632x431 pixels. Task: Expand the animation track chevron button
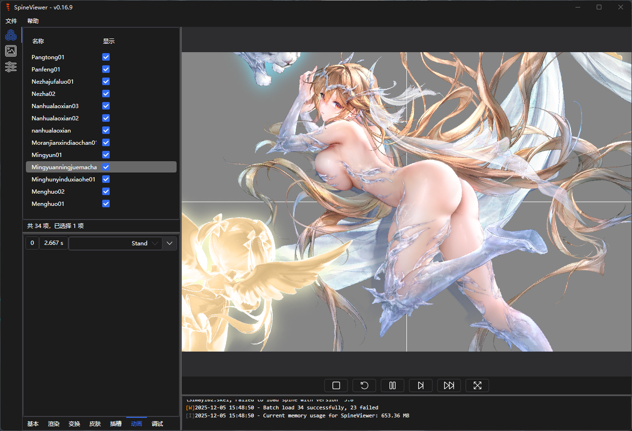(170, 243)
